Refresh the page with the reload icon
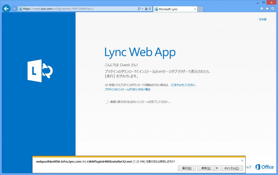This screenshot has height=175, width=278. coord(149,8)
